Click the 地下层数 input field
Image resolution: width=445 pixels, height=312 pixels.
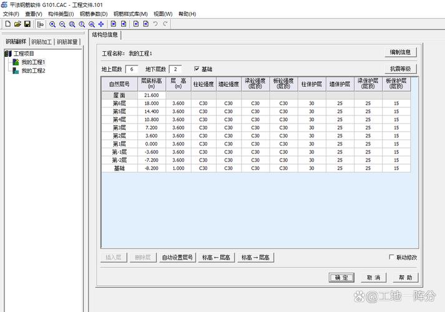pos(175,69)
